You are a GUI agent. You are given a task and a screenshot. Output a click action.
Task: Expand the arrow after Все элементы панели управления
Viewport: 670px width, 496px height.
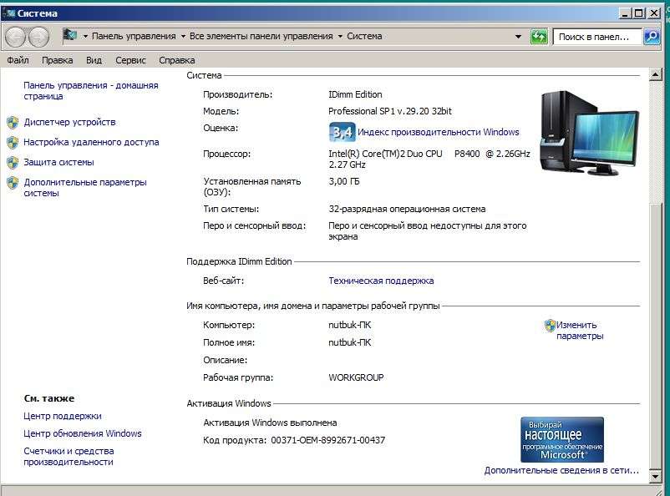click(340, 37)
